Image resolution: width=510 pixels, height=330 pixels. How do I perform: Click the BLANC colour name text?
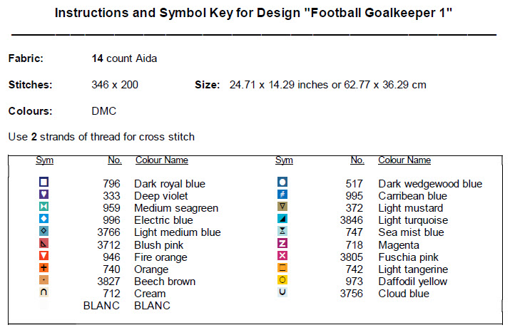(x=152, y=306)
